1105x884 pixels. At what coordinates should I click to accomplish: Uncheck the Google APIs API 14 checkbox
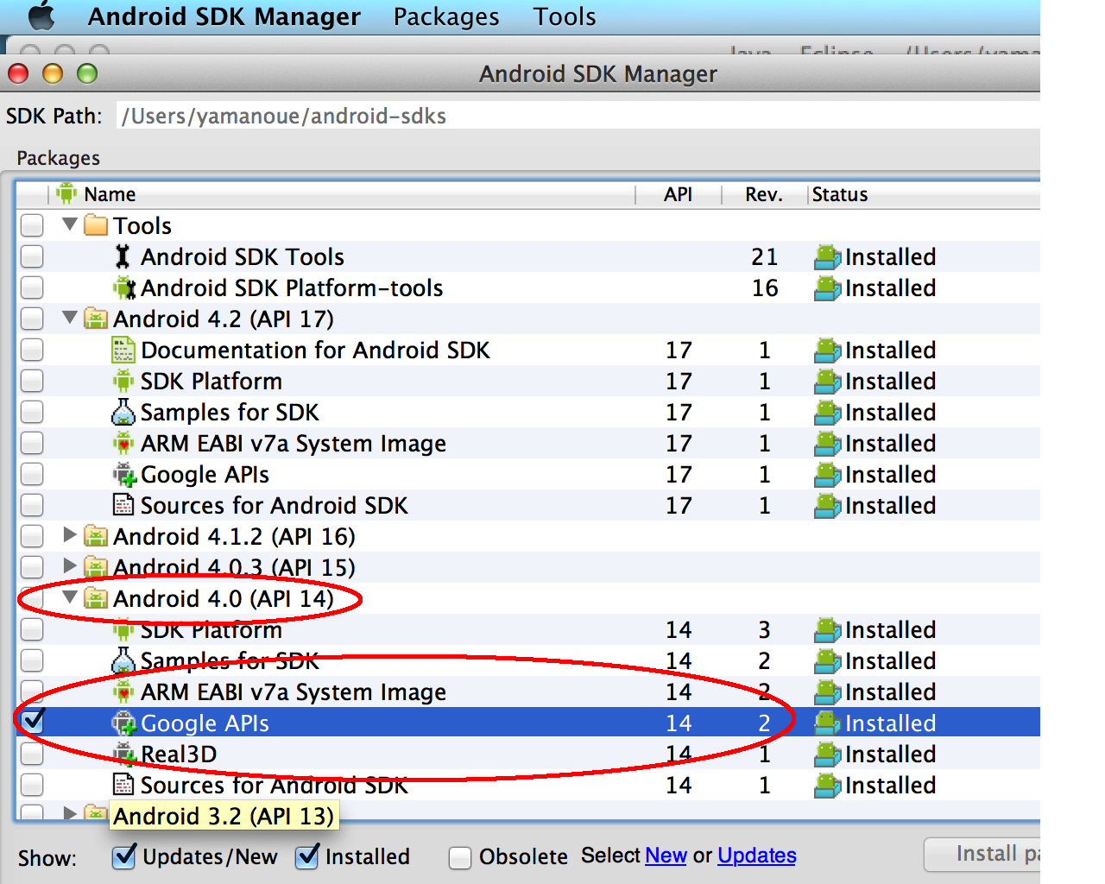33,721
